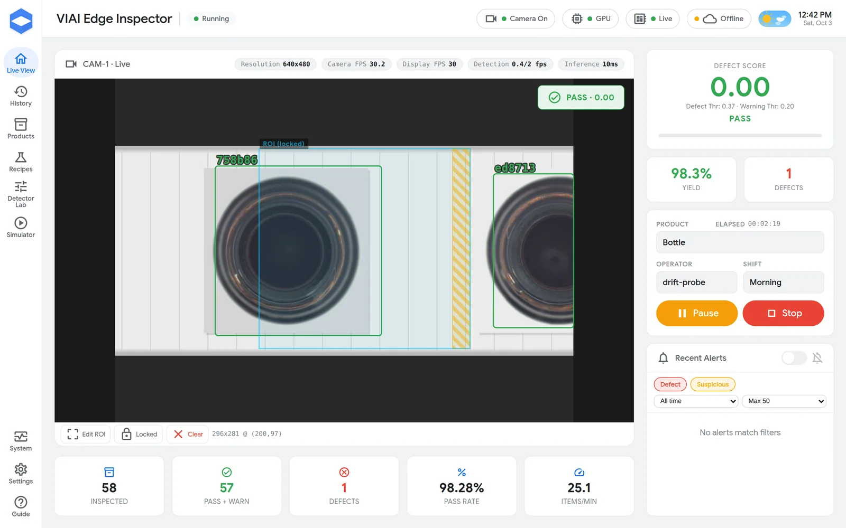Screen dimensions: 846x528
Task: Open the Live View page
Action: pos(21,63)
